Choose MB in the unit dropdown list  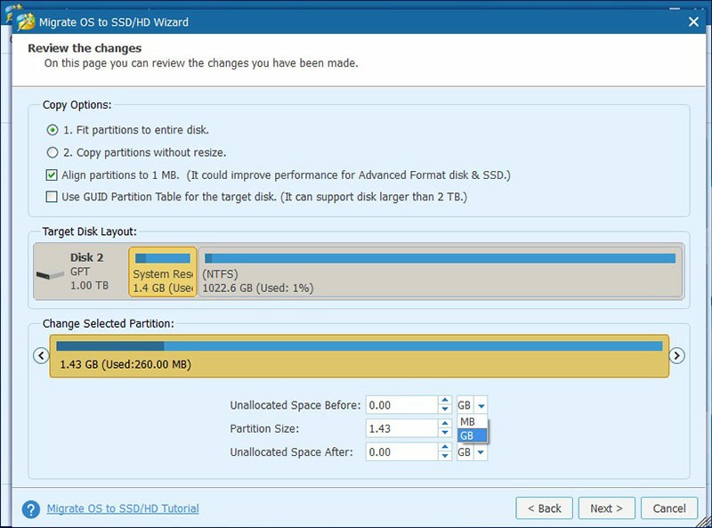click(473, 422)
